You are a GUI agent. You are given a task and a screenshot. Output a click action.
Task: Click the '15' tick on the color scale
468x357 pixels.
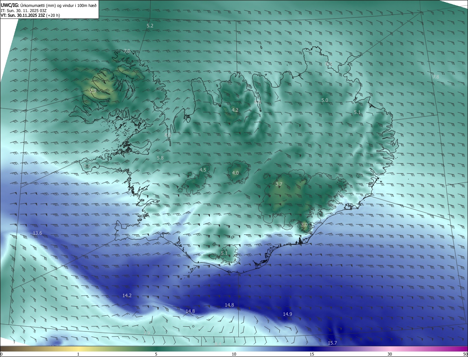pyautogui.click(x=312, y=354)
